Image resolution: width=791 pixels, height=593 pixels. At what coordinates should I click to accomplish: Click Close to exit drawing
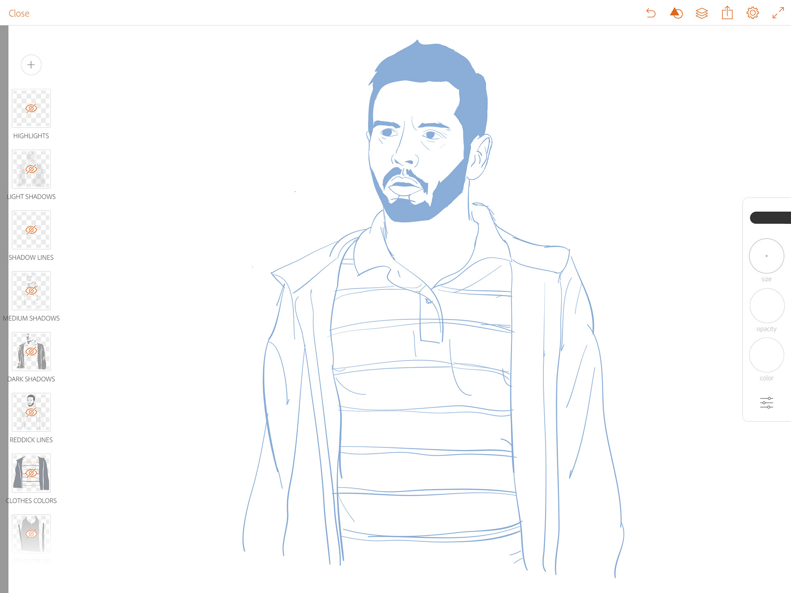19,13
